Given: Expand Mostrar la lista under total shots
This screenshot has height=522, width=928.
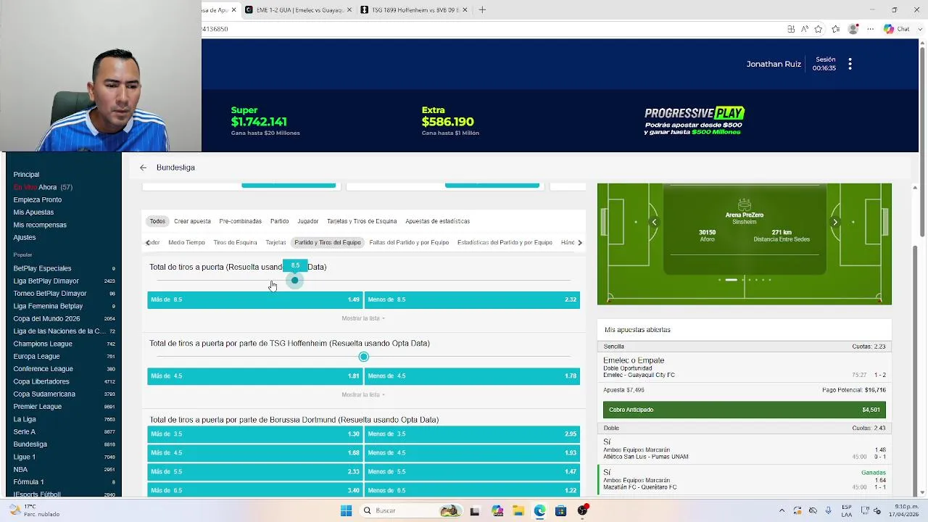Looking at the screenshot, I should 363,318.
